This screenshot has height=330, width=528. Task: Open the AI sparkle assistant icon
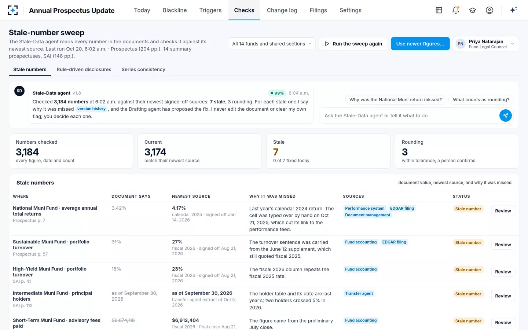point(513,10)
